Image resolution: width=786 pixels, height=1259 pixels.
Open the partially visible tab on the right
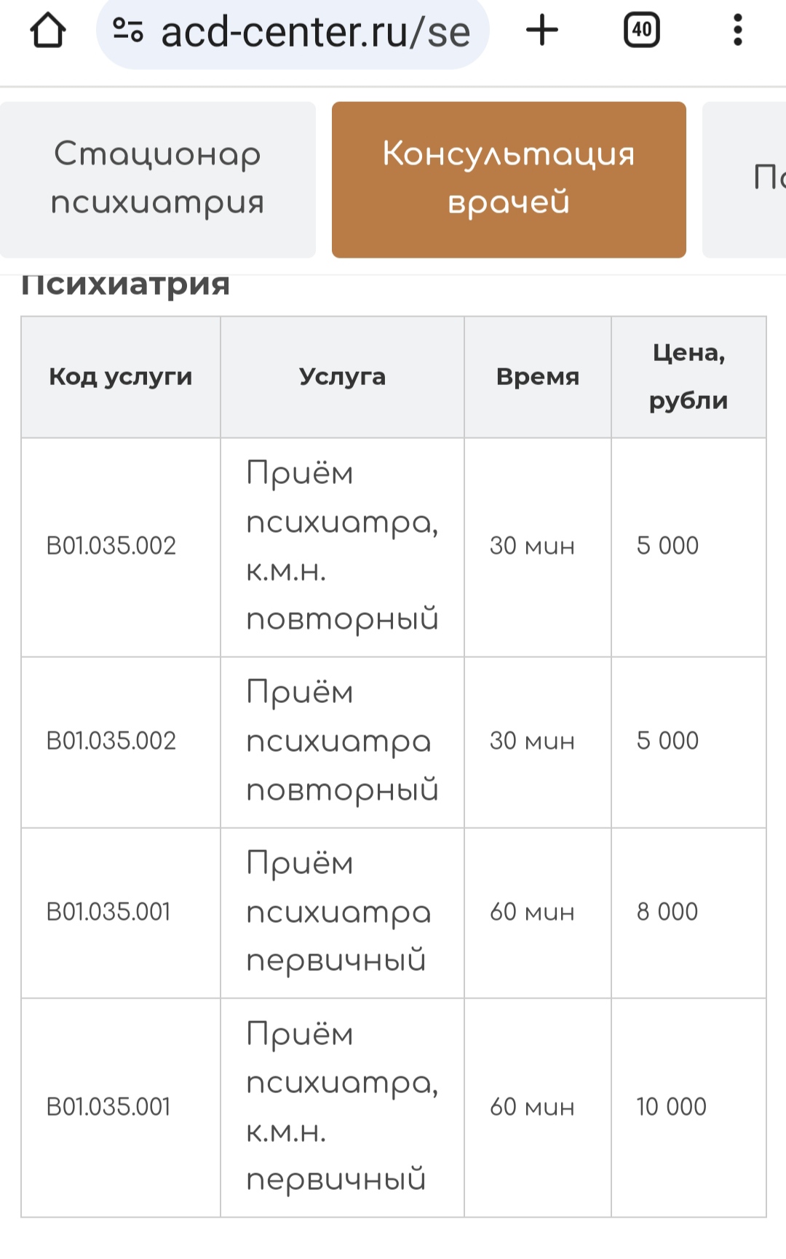745,180
